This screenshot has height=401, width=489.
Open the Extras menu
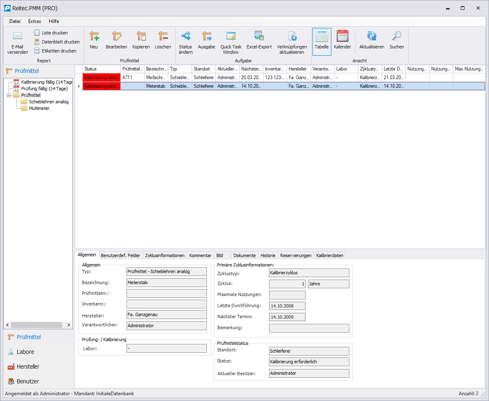34,21
